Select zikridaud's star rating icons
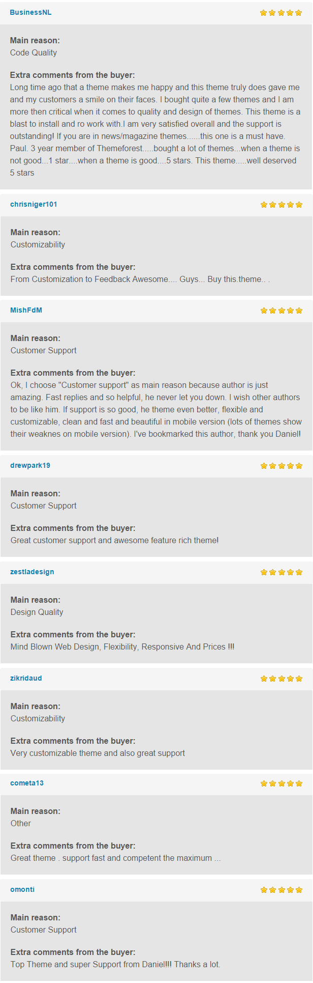Viewport: 313px width, 983px height. pos(281,679)
